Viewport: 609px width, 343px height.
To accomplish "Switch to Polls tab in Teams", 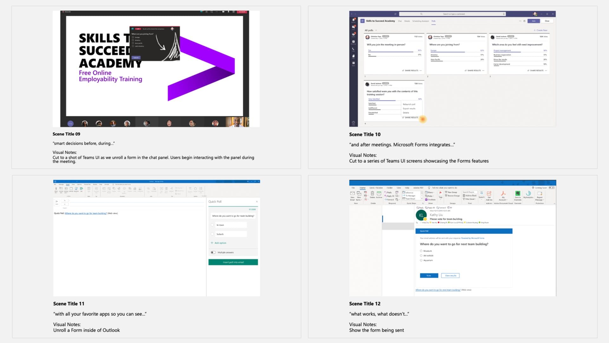I will (x=433, y=21).
